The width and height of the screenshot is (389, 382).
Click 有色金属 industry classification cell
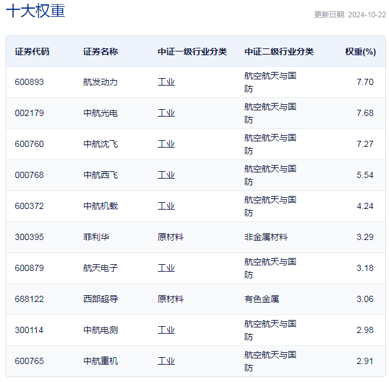click(x=261, y=299)
